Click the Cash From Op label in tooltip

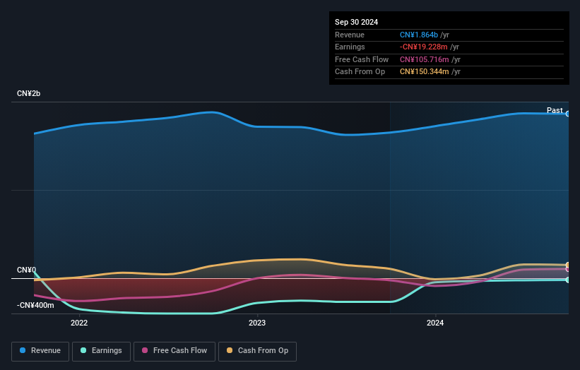[x=360, y=72]
